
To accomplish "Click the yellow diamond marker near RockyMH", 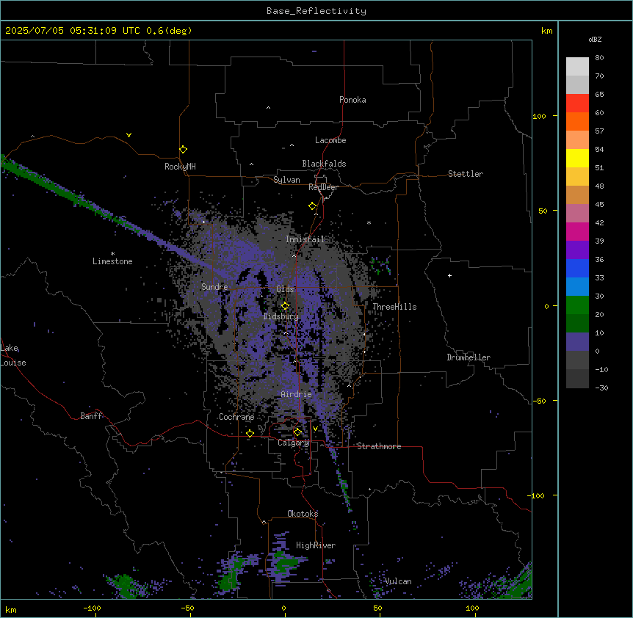I will tap(183, 150).
